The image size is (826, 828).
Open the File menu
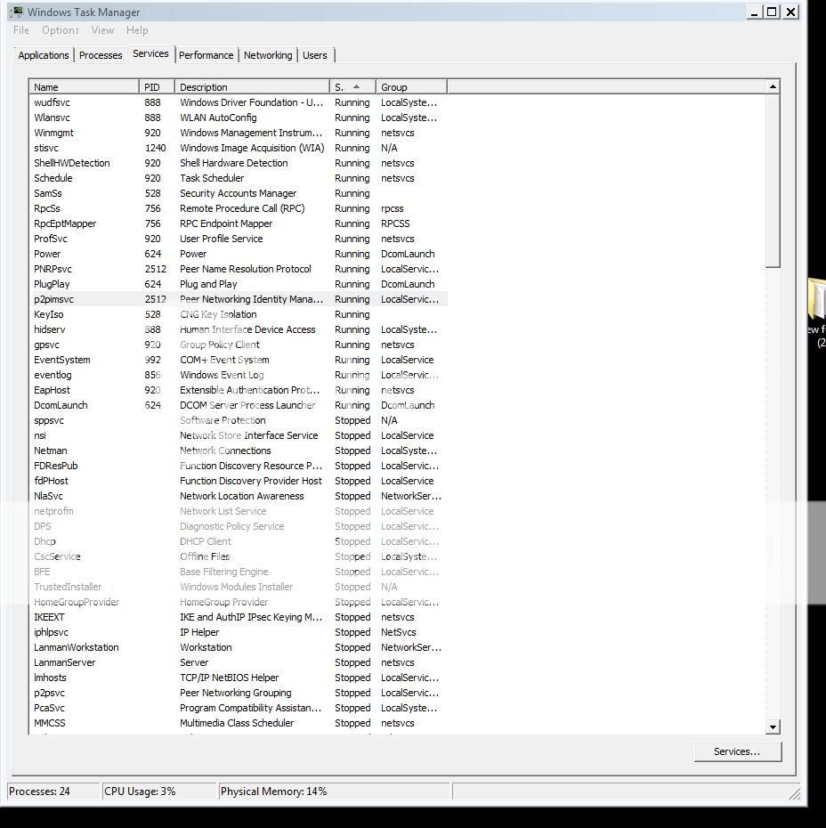point(21,30)
